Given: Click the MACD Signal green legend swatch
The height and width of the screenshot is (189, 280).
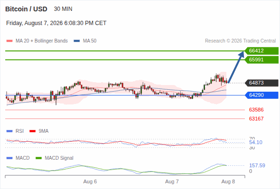Looking at the screenshot, I should 38,158.
